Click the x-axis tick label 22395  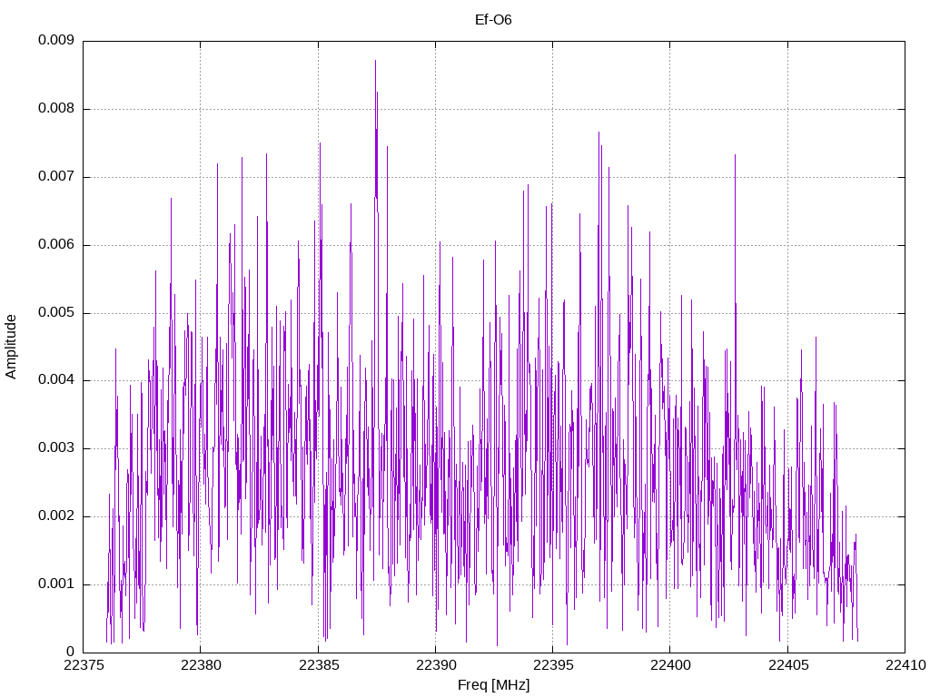click(553, 665)
